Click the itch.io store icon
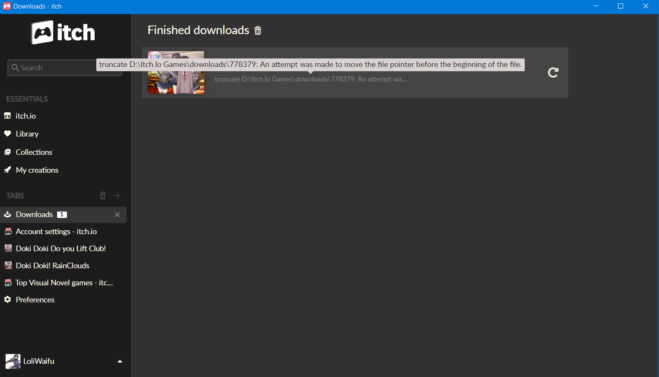 tap(7, 116)
